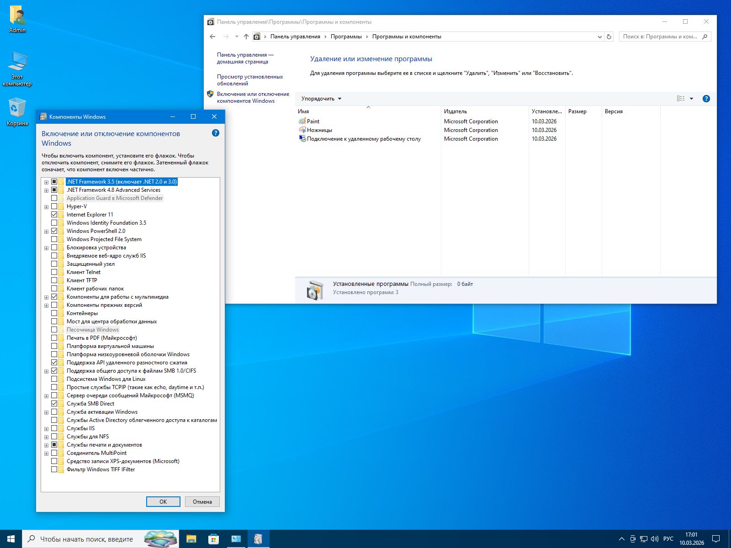Click the refresh button next to address bar

(609, 37)
